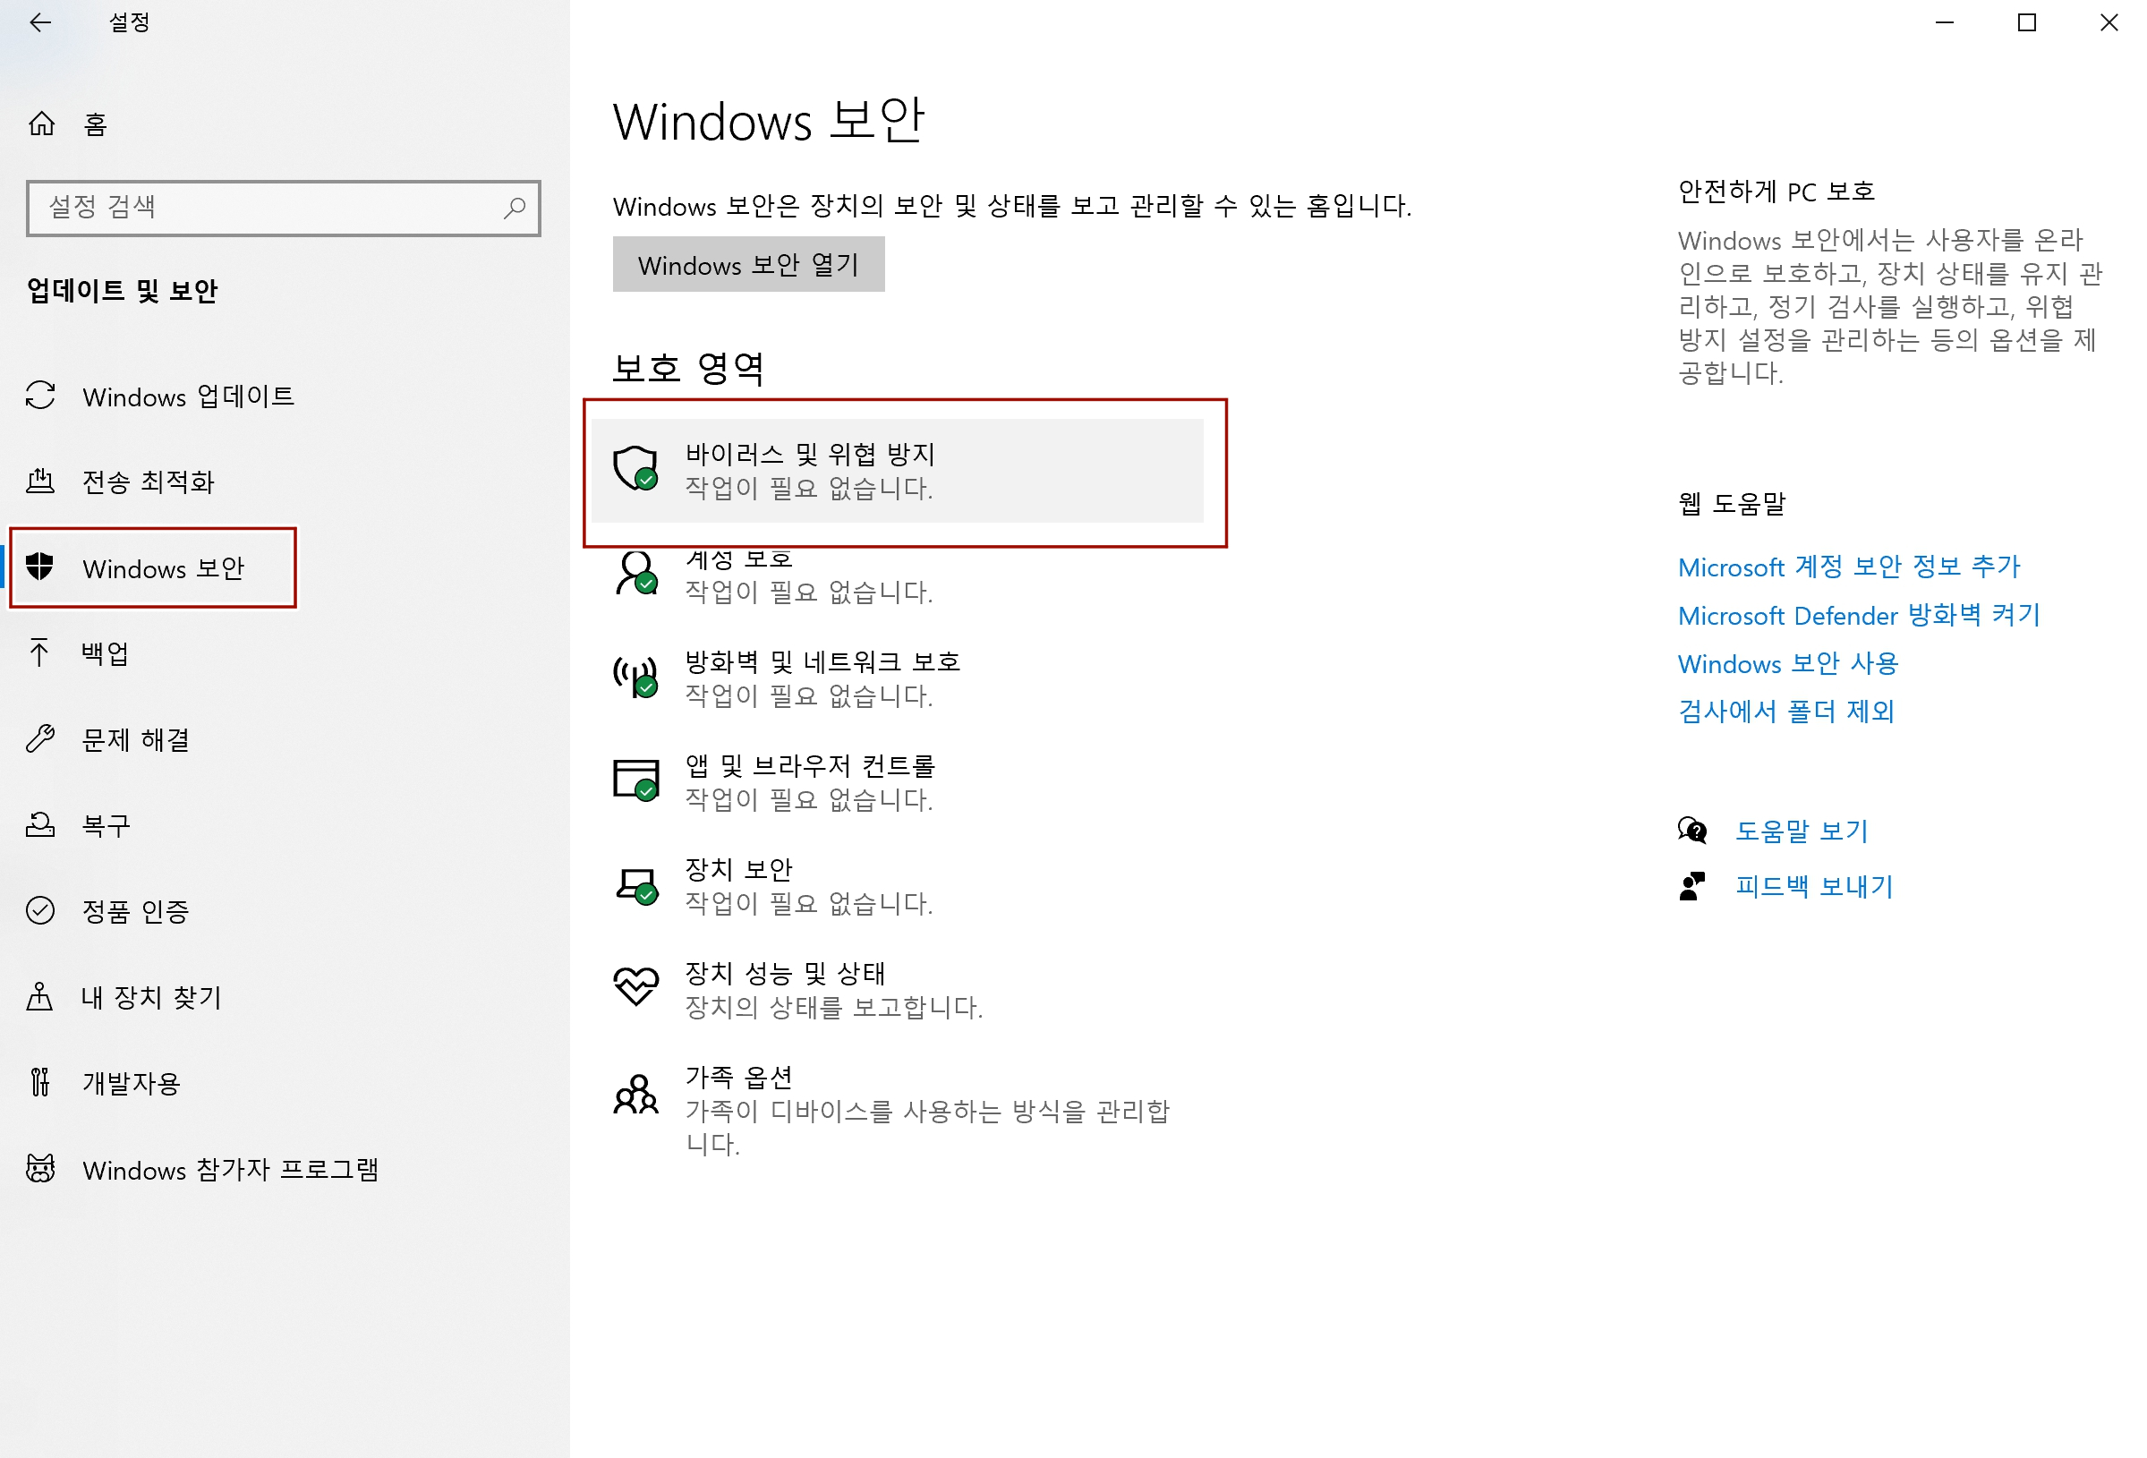Click the account protection person icon
The height and width of the screenshot is (1458, 2147).
(x=635, y=573)
